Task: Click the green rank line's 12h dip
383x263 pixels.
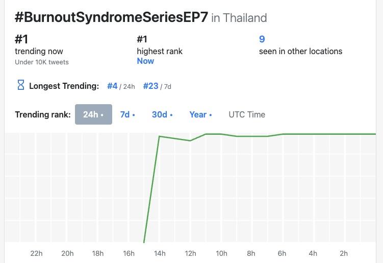Action: click(190, 140)
